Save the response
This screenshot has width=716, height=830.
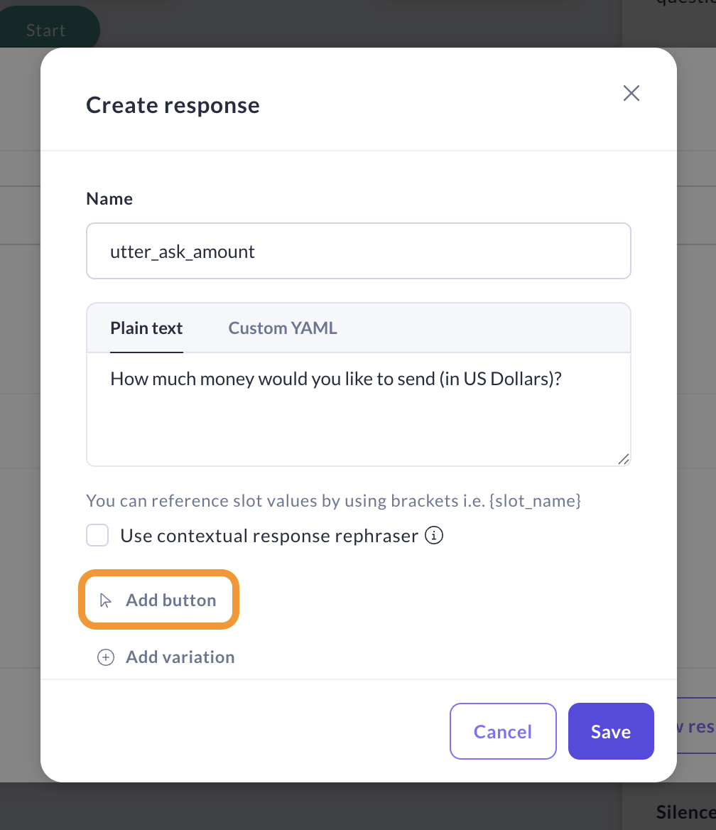(x=610, y=731)
